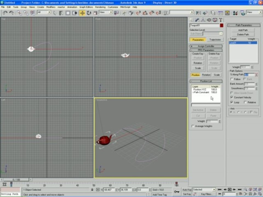Click the Use Pivot Point Center icon
The image size is (263, 197).
point(116,13)
